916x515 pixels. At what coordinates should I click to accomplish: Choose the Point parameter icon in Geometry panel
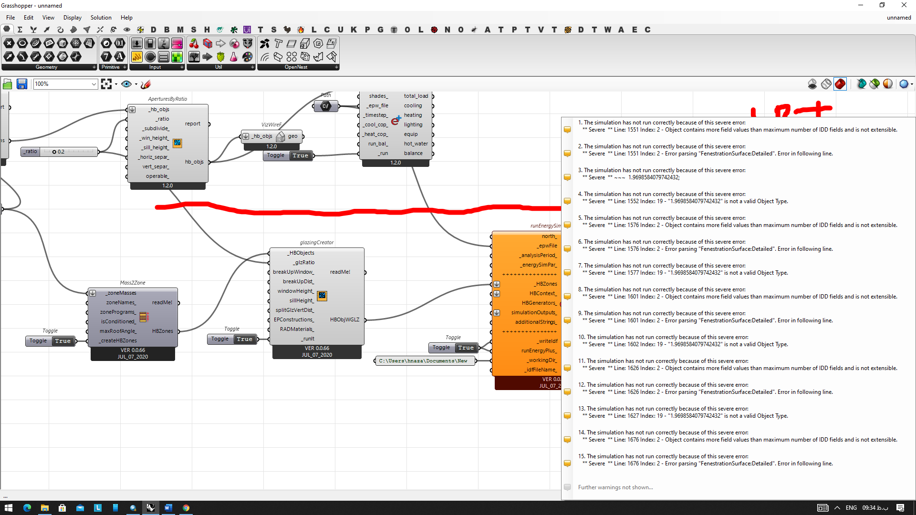(x=9, y=43)
